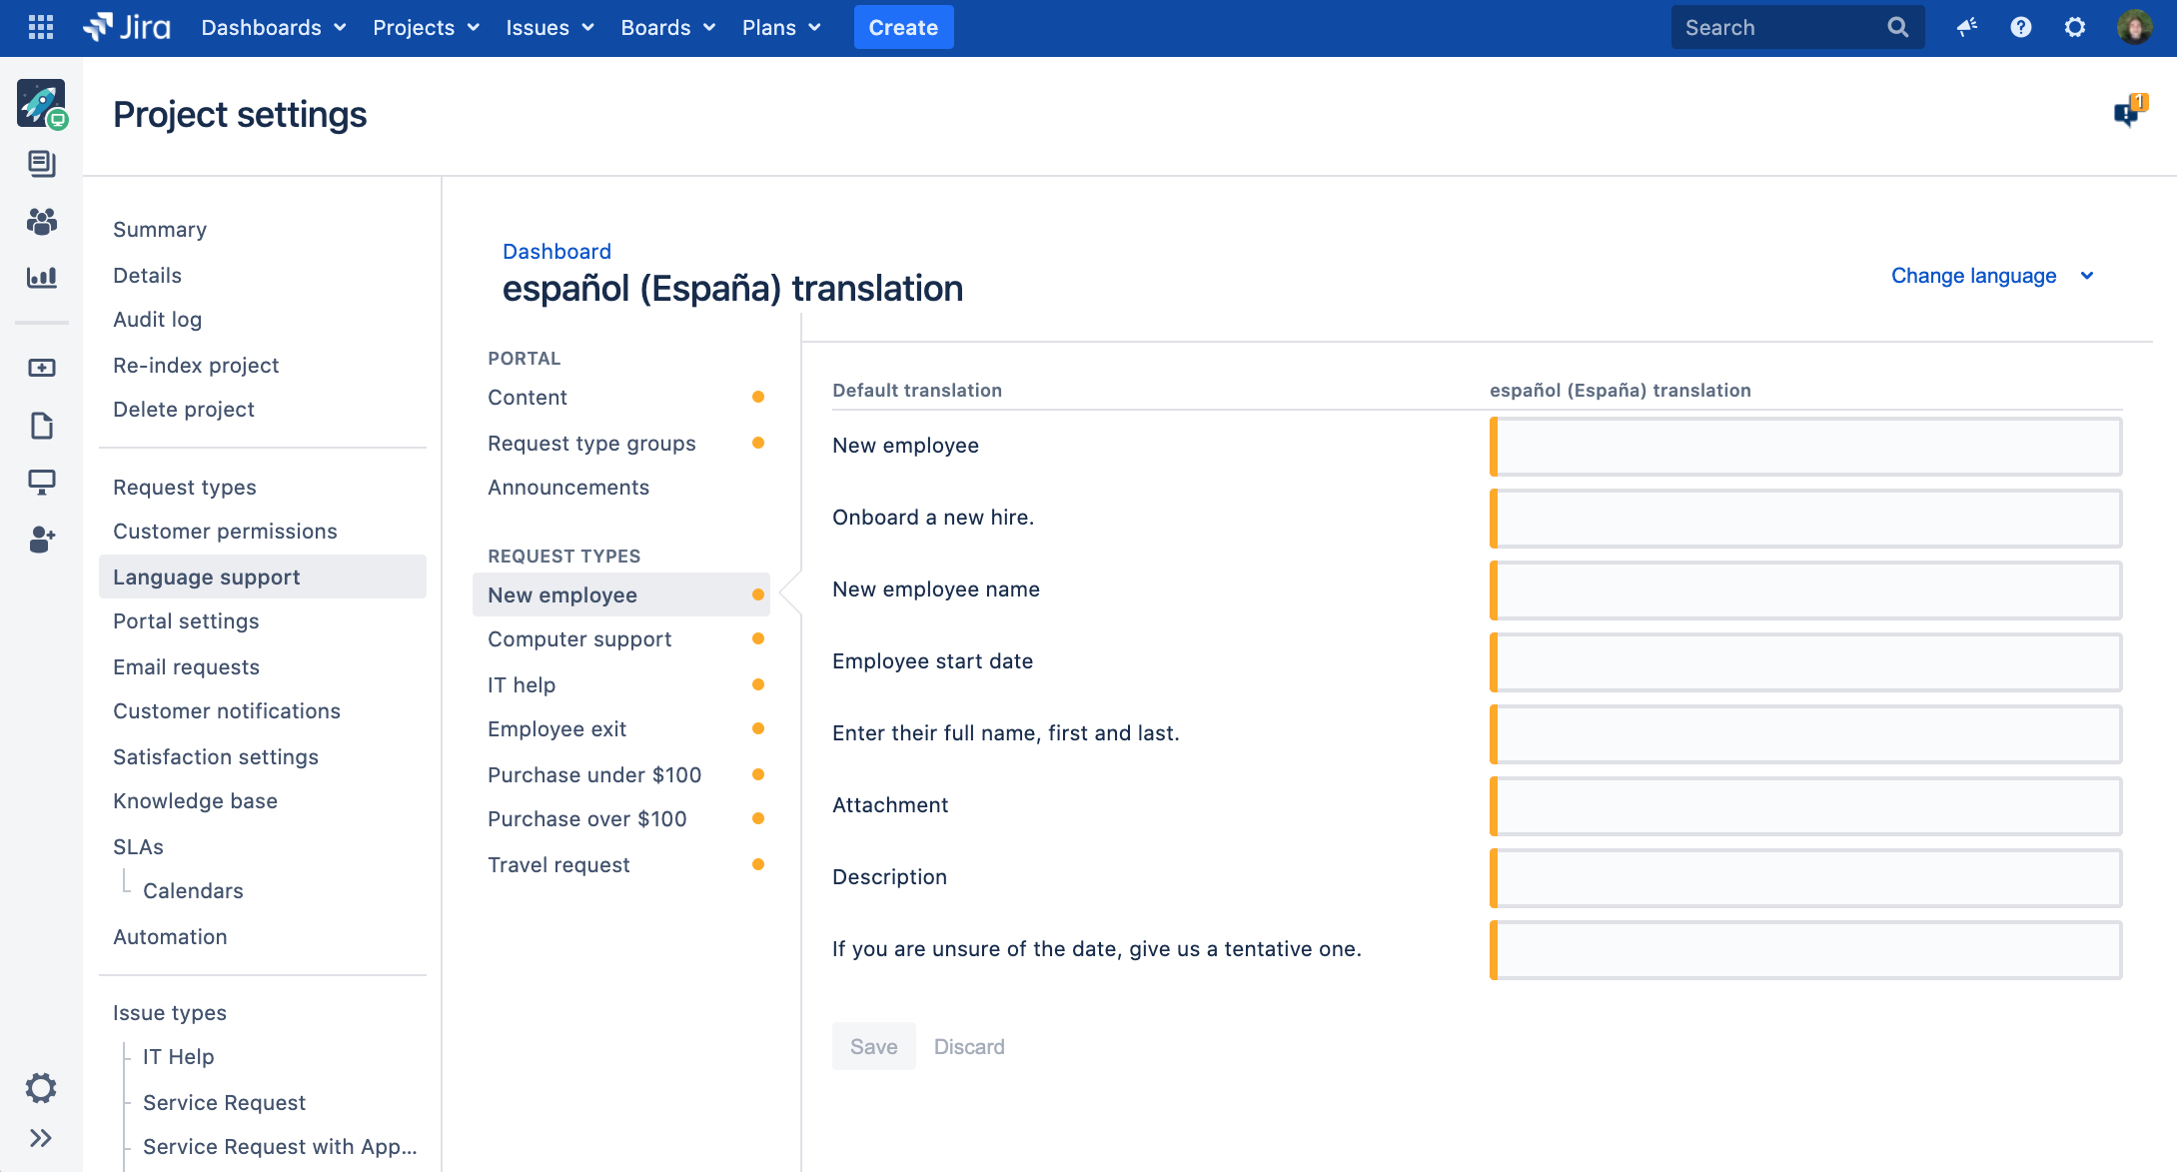Click the Create button
The width and height of the screenshot is (2177, 1172).
click(903, 27)
